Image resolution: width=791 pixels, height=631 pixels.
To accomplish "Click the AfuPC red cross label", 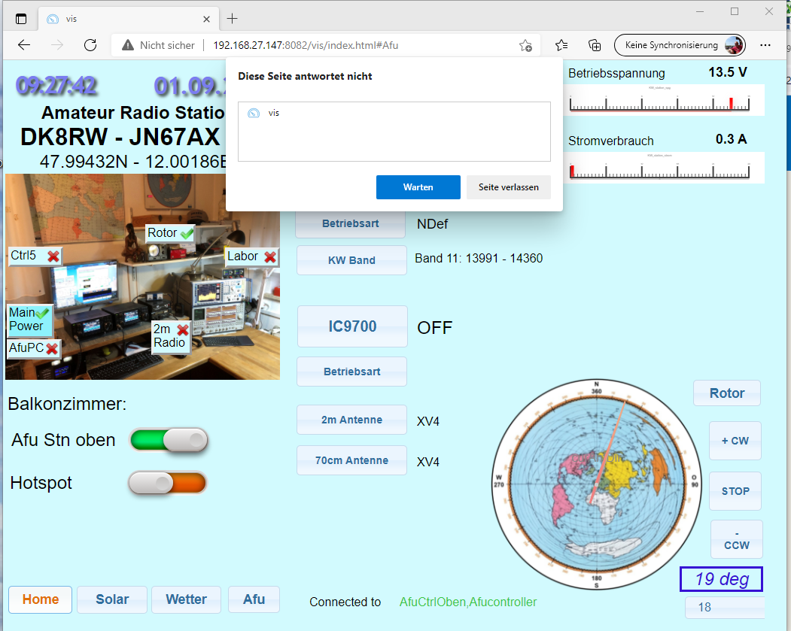I will pos(33,348).
